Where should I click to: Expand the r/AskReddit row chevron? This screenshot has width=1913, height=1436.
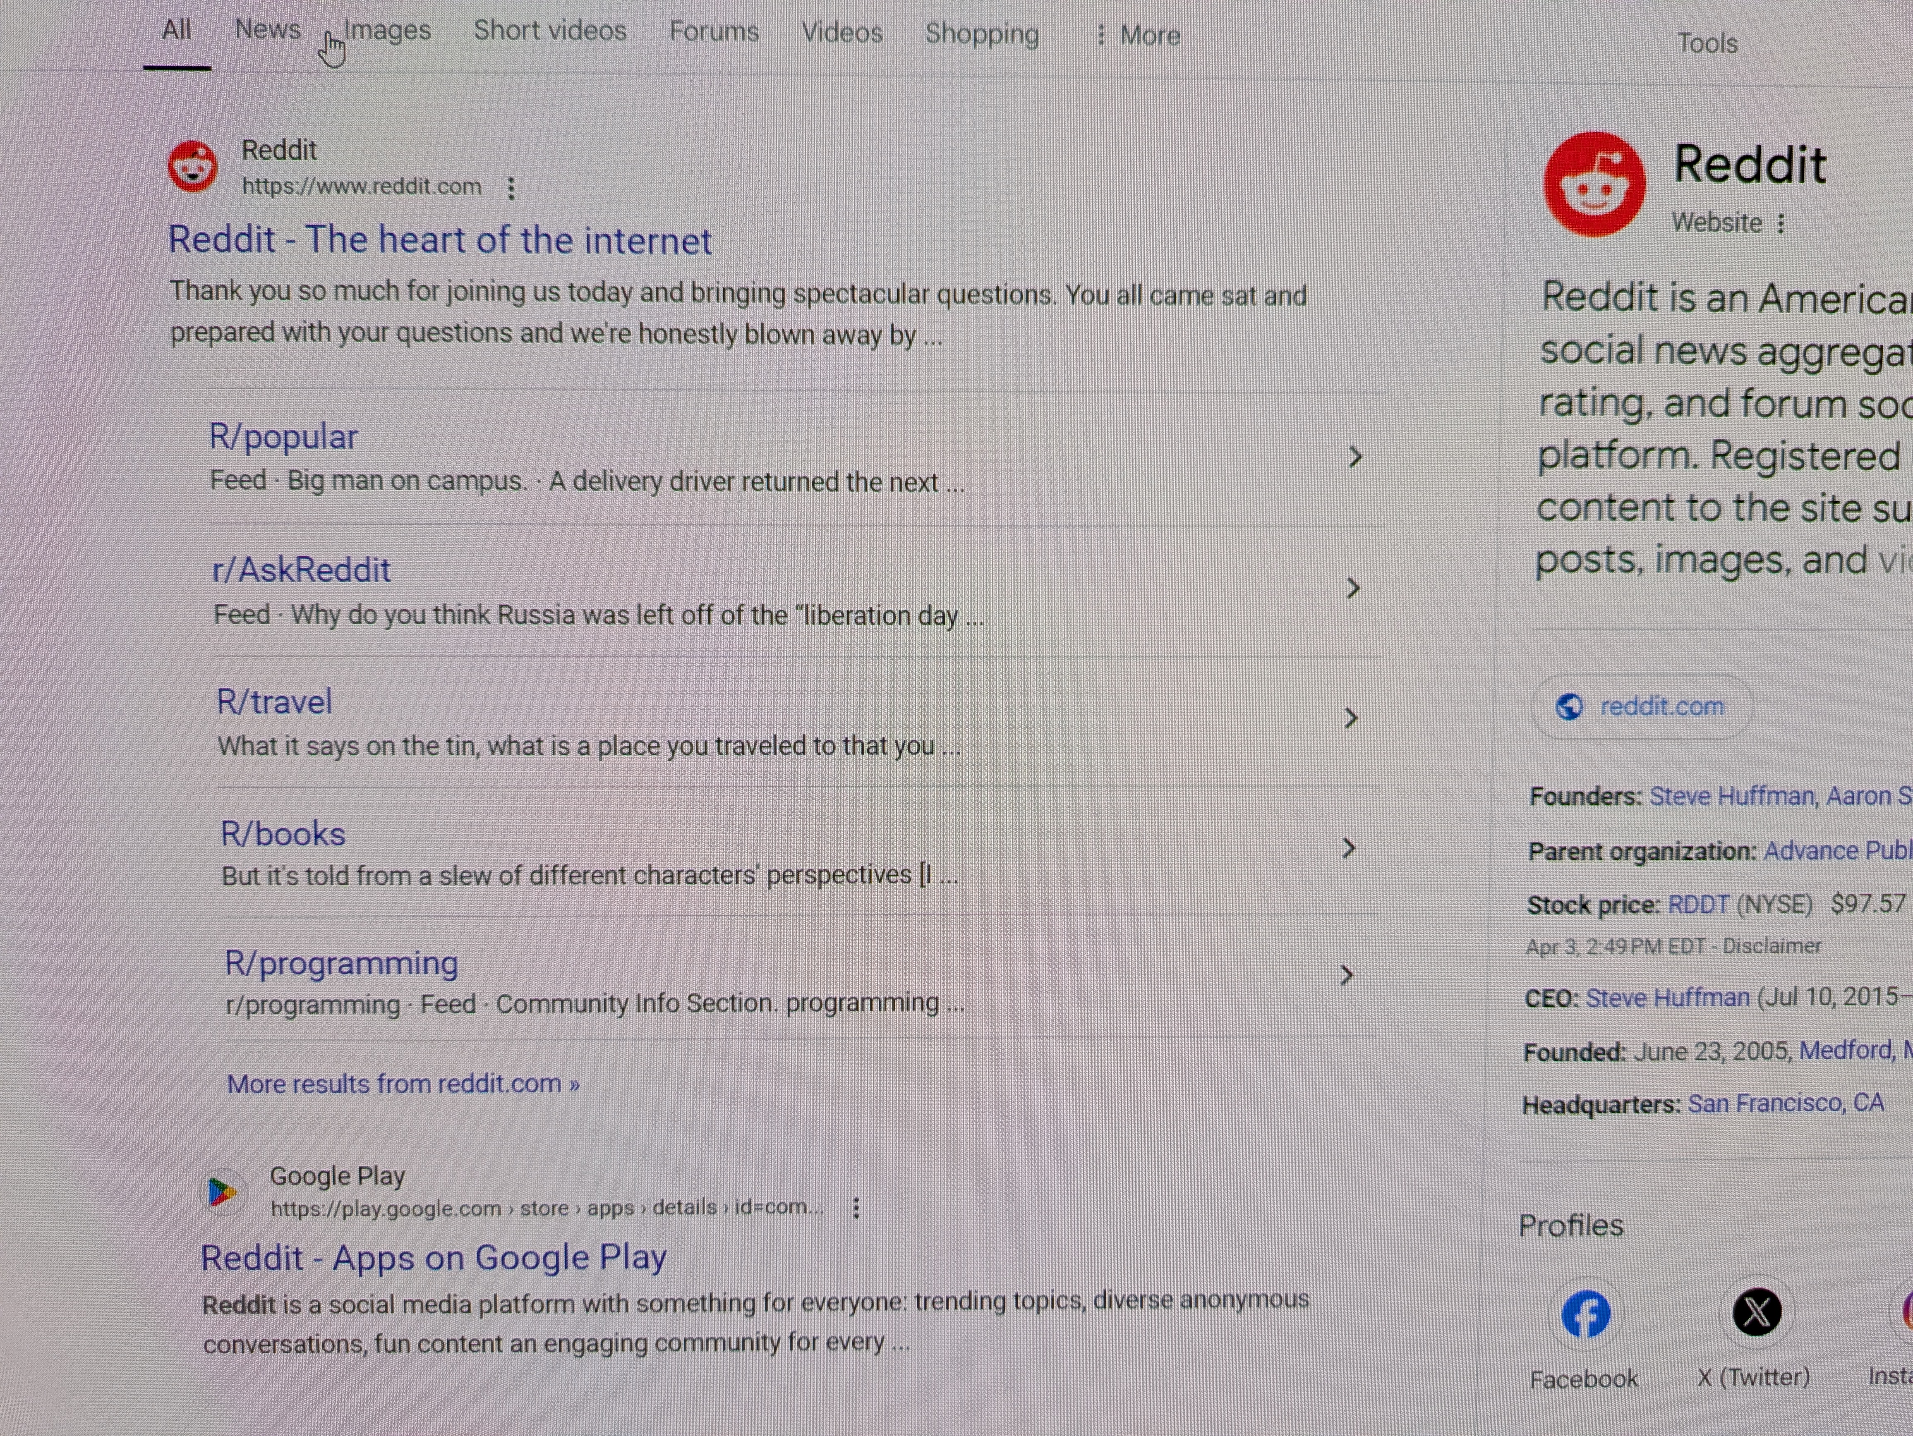point(1354,589)
